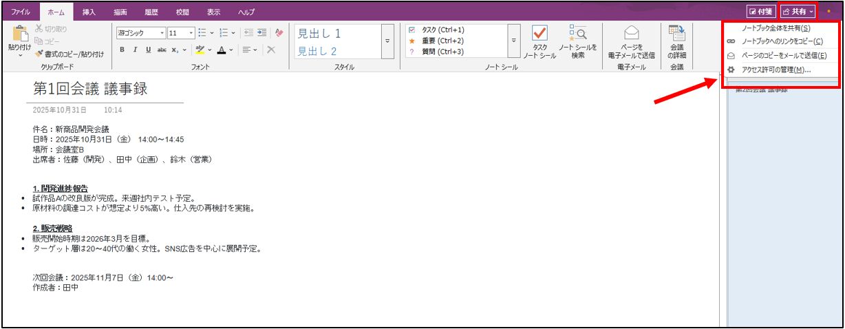845x329 pixels.
Task: Click the line 作成者：田中
Action: (55, 288)
